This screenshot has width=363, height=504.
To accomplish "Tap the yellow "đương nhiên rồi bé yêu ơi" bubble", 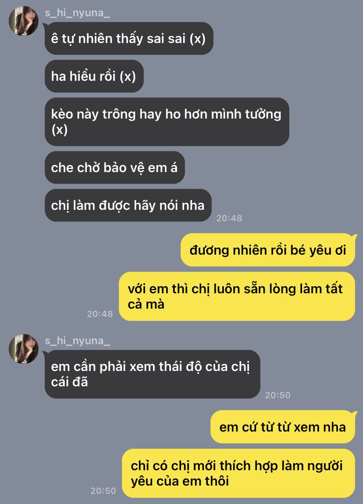I will [x=268, y=250].
